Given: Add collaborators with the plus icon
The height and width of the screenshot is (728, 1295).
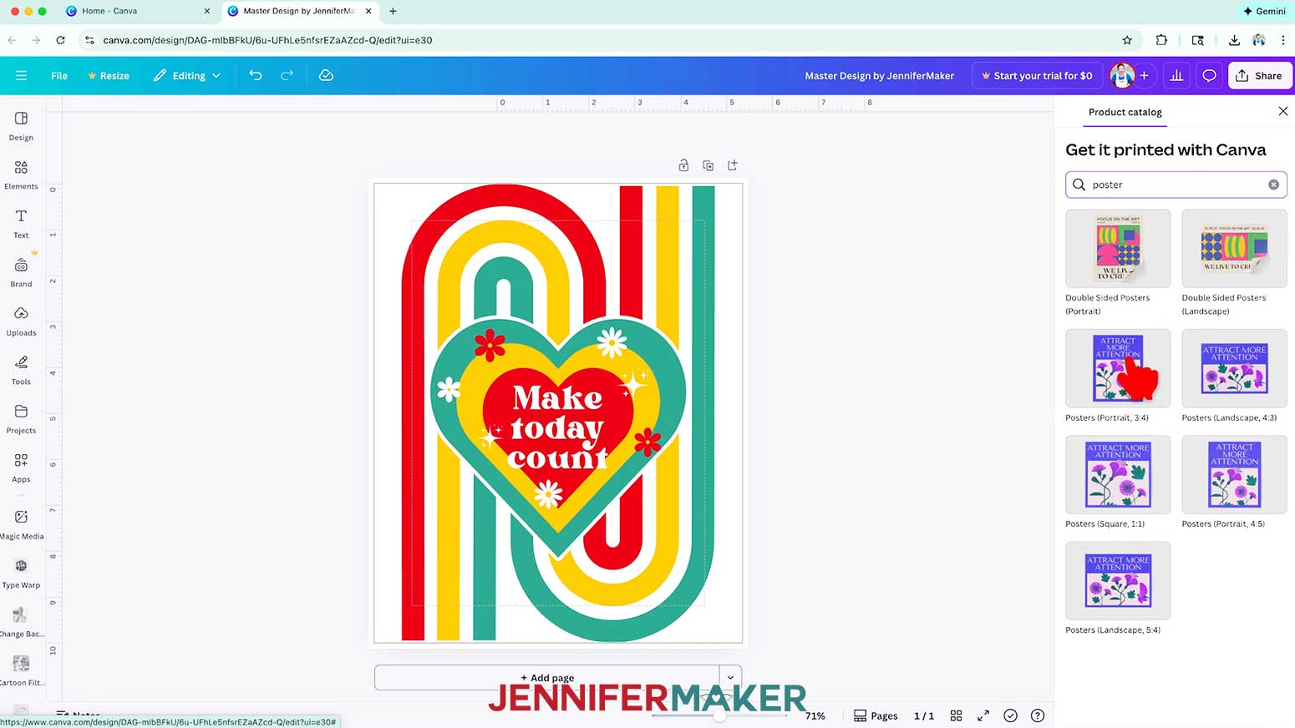Looking at the screenshot, I should tap(1145, 75).
